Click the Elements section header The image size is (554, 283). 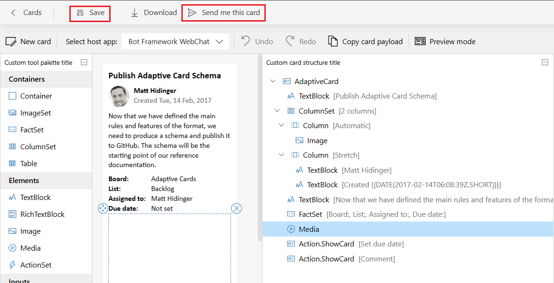[46, 181]
